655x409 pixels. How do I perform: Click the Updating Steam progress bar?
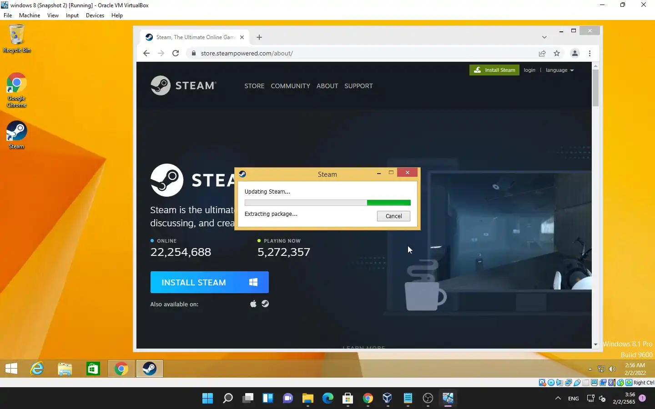coord(327,203)
